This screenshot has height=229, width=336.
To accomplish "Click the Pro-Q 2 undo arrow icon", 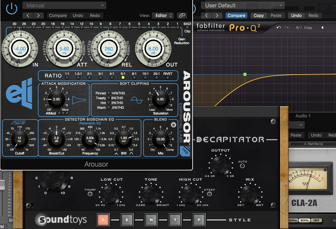I will point(279,28).
